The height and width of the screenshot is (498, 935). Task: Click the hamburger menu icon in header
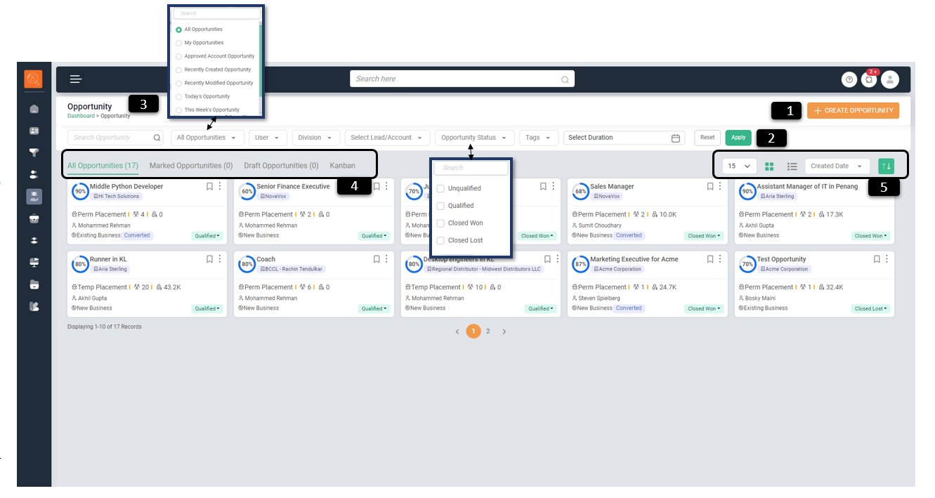(76, 79)
